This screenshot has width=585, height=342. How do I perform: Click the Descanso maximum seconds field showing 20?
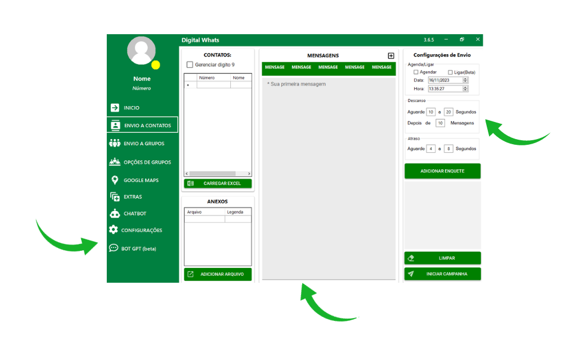tap(448, 112)
